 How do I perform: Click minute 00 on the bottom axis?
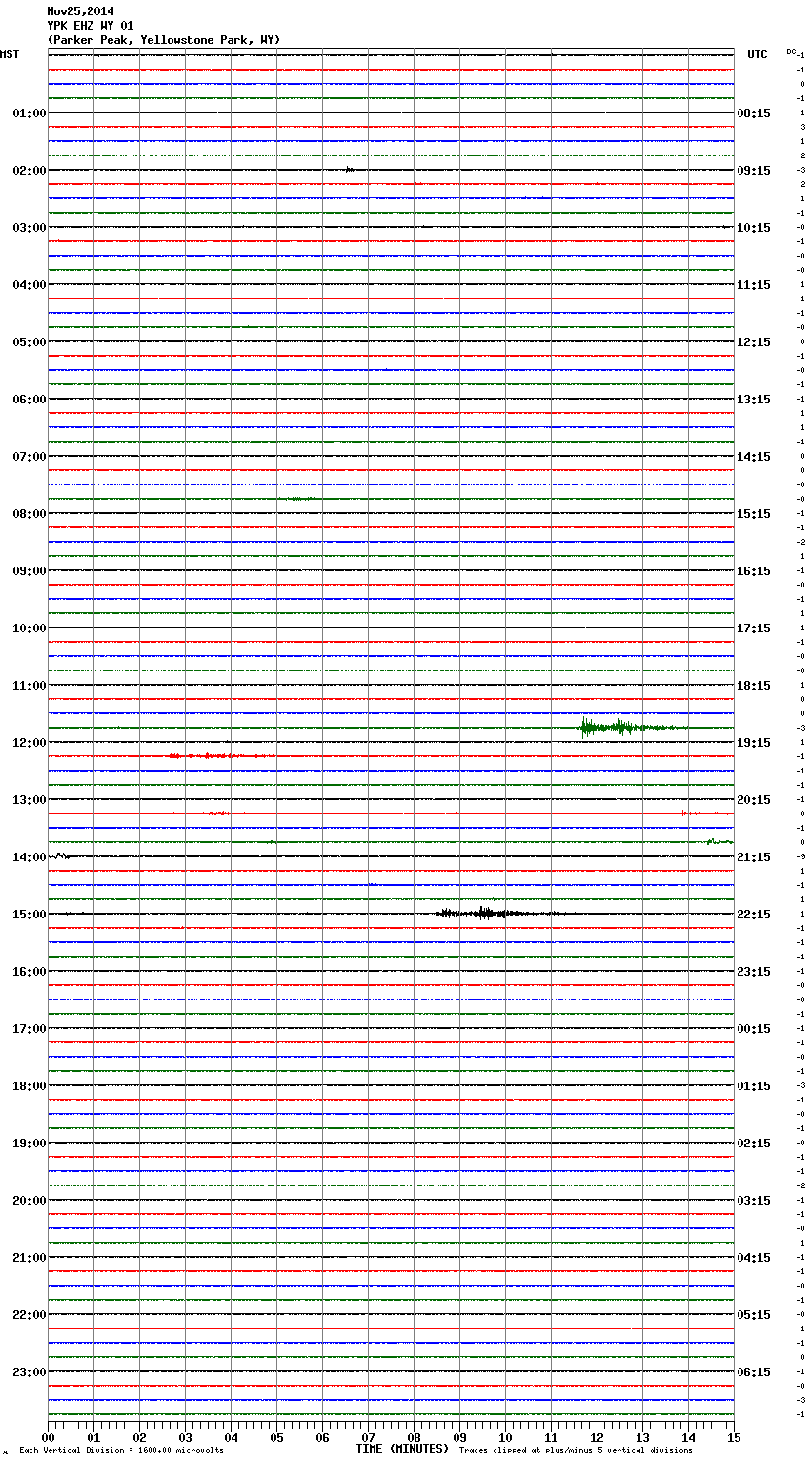pos(48,1437)
